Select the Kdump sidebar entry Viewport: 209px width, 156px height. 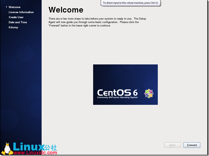(x=13, y=27)
